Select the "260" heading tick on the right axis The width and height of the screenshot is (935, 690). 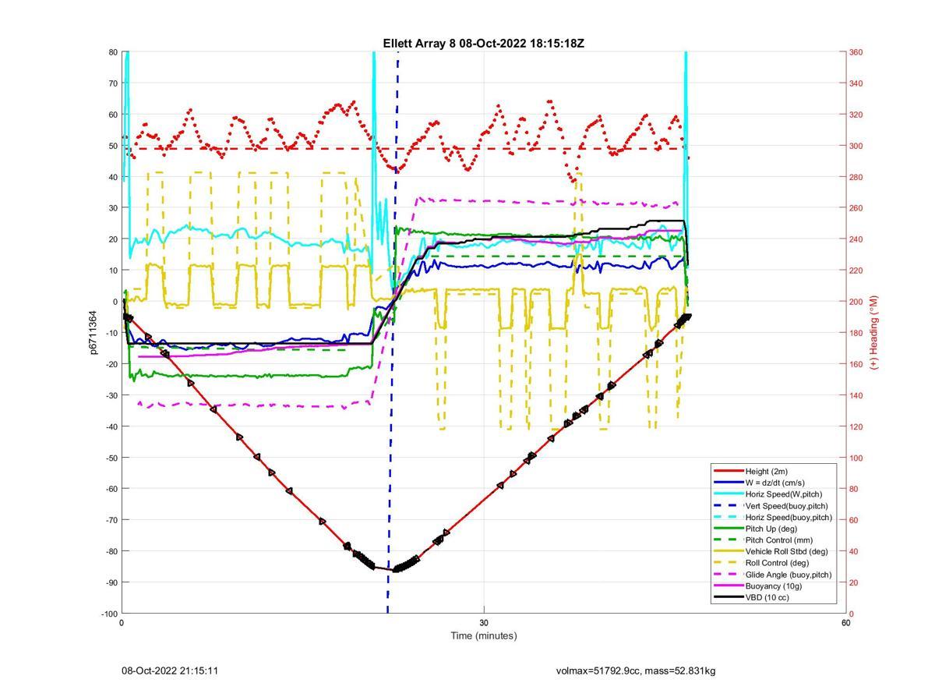(x=856, y=208)
